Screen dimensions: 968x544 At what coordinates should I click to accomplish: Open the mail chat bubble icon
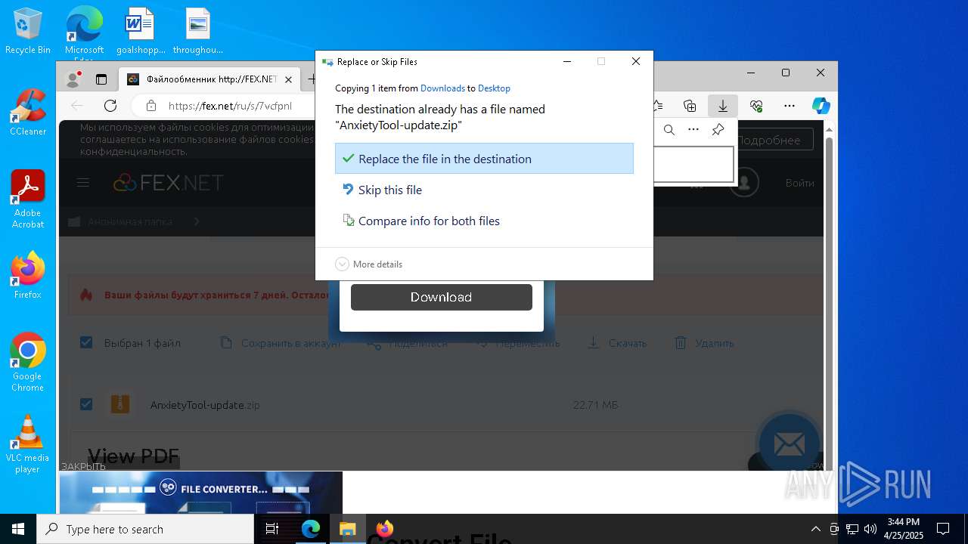click(789, 444)
